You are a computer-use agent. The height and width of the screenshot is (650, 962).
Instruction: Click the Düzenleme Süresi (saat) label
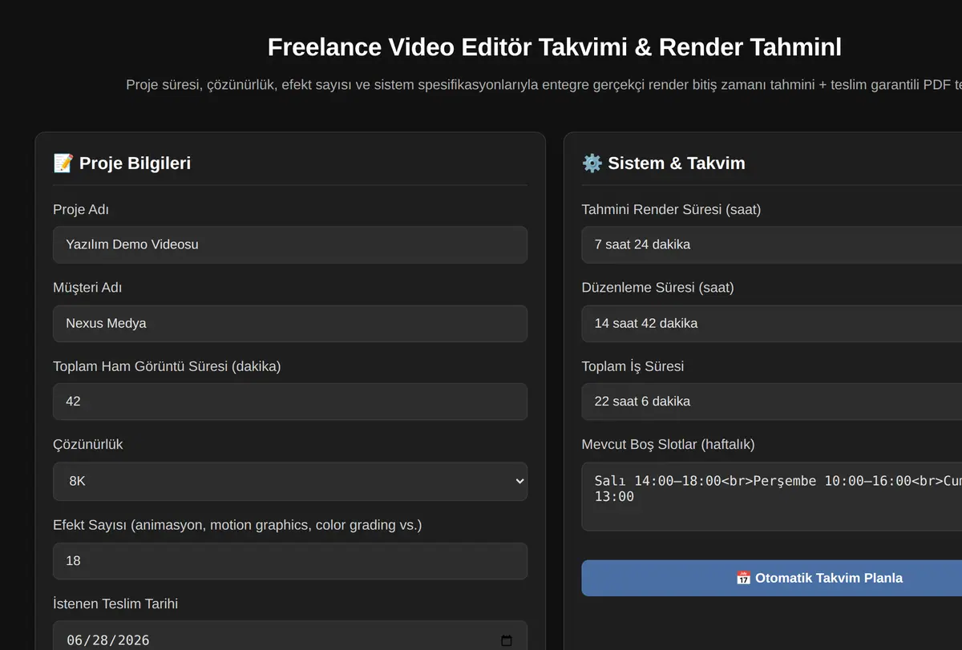click(658, 288)
